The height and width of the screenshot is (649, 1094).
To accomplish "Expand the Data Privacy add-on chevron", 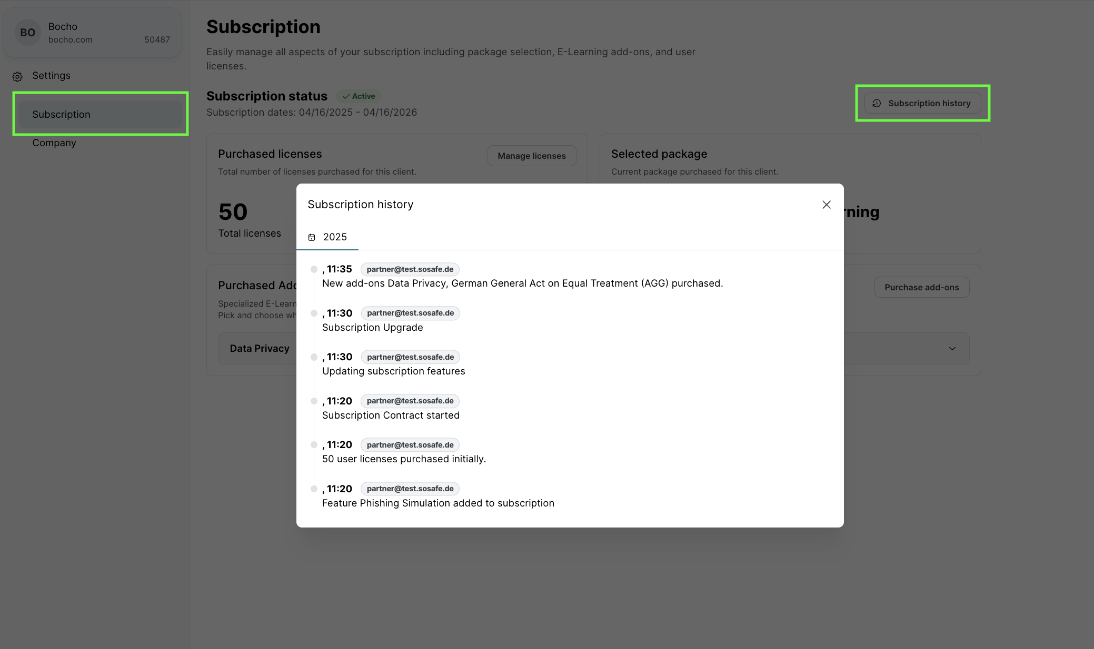I will pos(952,349).
